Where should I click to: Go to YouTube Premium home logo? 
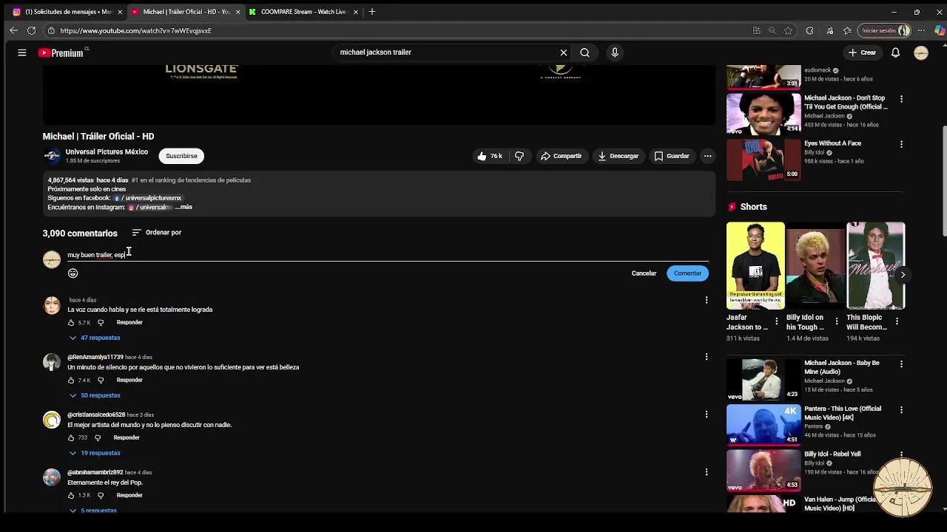tap(61, 52)
